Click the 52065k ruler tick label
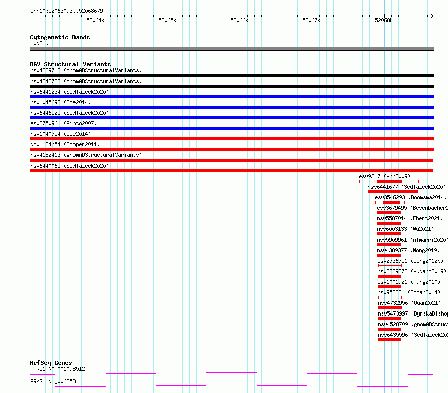 (167, 20)
